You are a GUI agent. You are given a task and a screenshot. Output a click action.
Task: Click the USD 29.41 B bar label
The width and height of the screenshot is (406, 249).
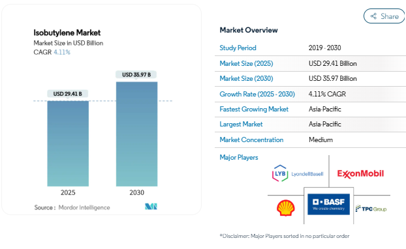click(x=68, y=94)
